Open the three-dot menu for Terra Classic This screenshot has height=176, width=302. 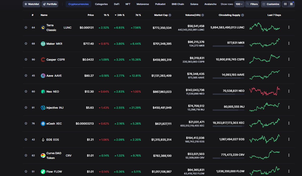tap(289, 27)
